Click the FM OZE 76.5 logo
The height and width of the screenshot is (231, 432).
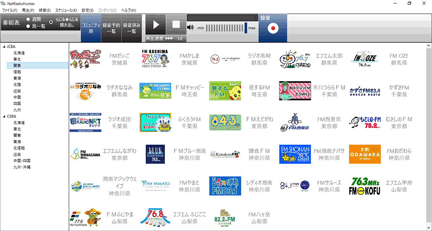pos(365,59)
